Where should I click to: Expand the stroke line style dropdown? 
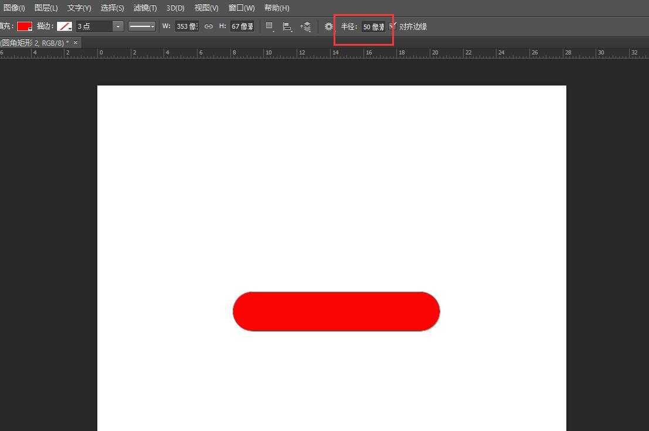(142, 26)
